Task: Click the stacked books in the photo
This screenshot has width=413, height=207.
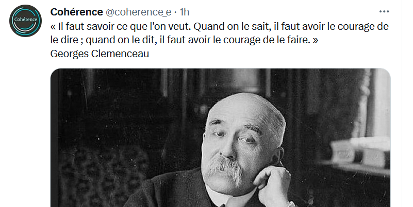Action: (x=360, y=152)
